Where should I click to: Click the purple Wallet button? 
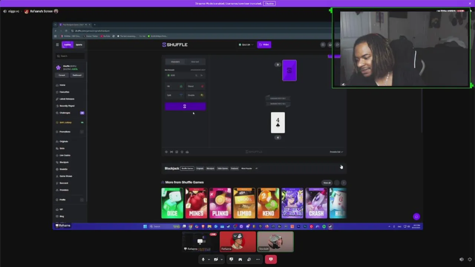264,44
